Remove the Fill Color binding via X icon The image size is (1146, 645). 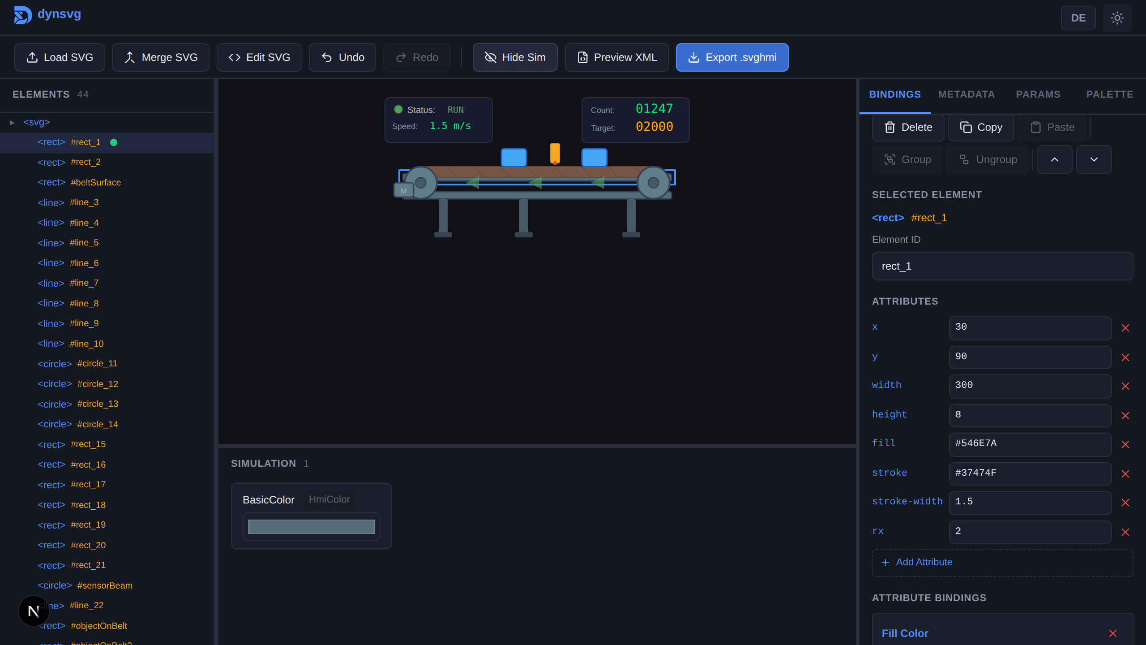(x=1112, y=633)
